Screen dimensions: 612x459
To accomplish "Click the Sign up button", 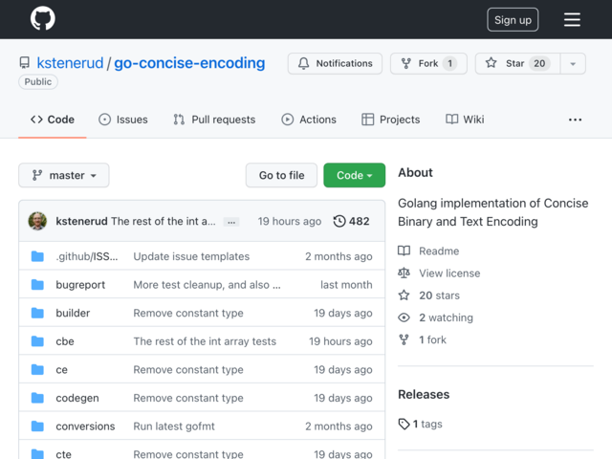I will [x=513, y=20].
